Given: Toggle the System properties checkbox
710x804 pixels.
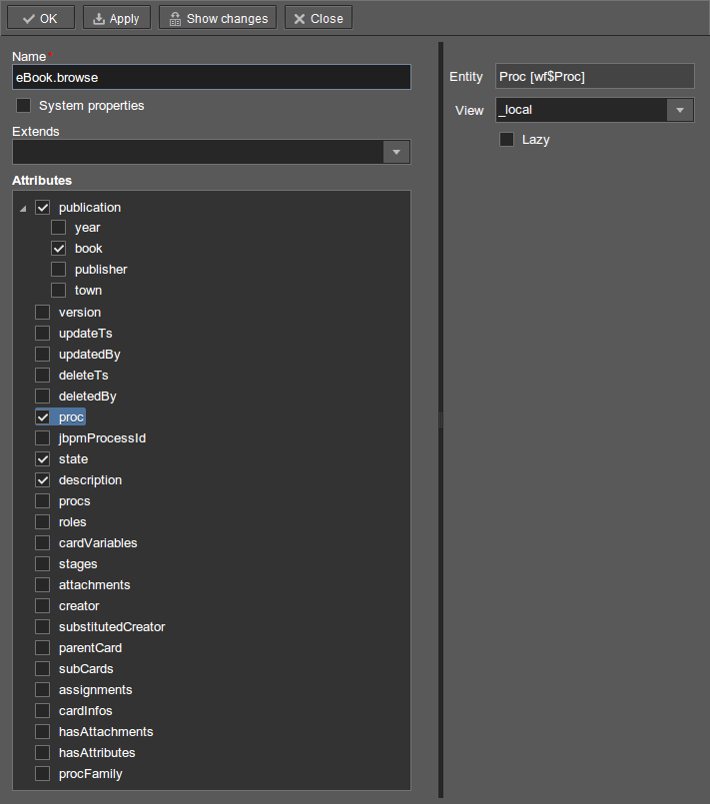Looking at the screenshot, I should click(x=24, y=106).
